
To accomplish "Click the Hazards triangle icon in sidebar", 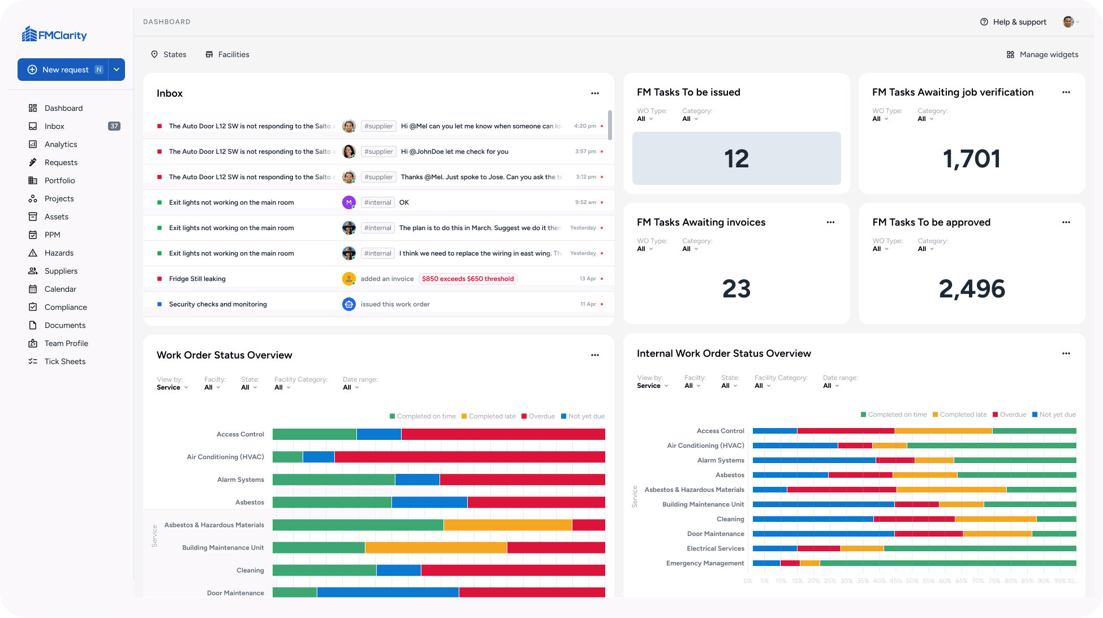I will pyautogui.click(x=33, y=253).
